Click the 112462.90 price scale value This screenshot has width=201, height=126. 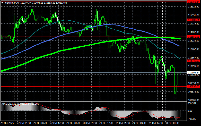pos(194,49)
